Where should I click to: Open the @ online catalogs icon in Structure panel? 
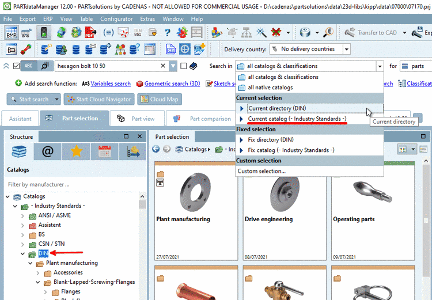point(47,151)
